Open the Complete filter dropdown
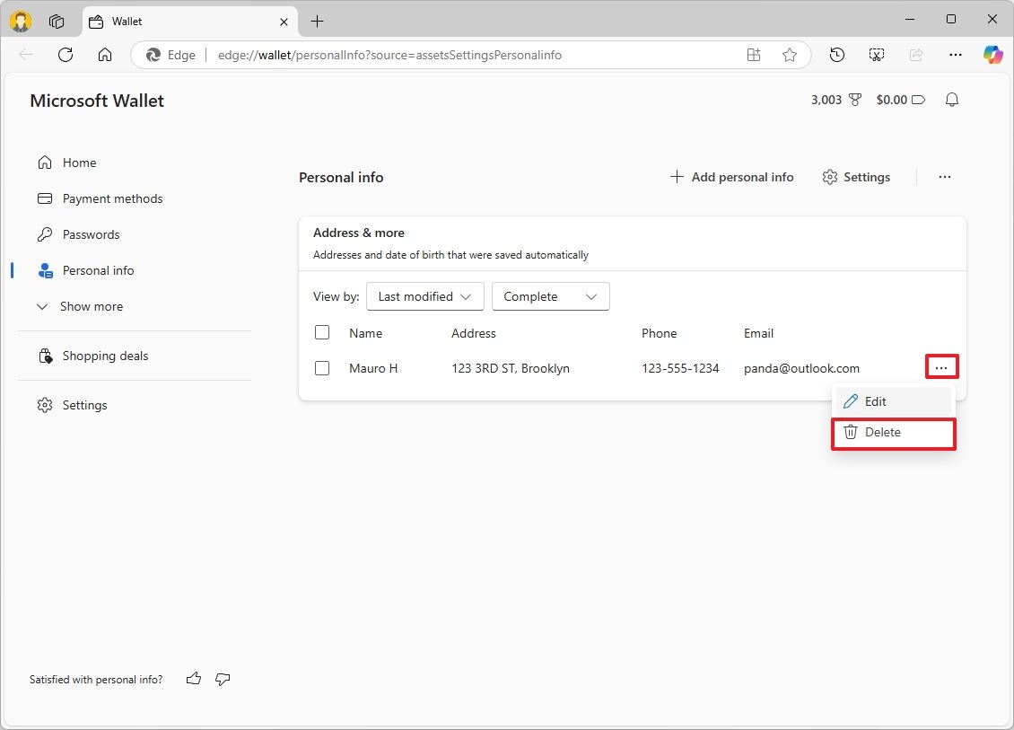This screenshot has height=730, width=1014. coord(550,296)
